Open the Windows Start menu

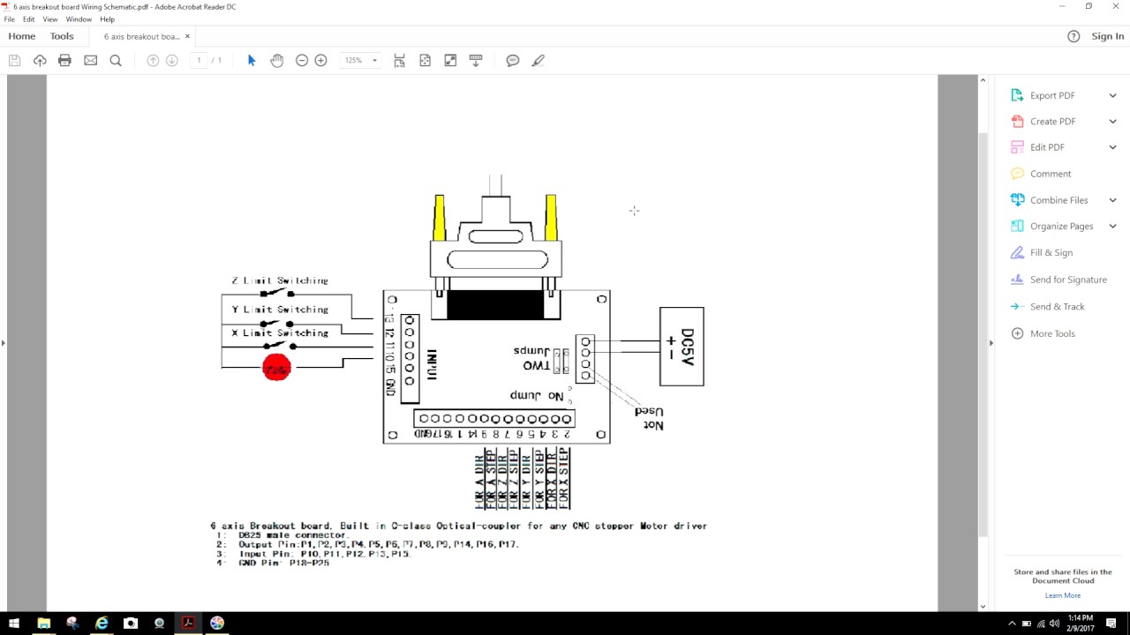point(14,623)
